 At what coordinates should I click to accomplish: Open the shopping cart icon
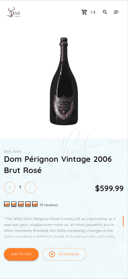click(x=84, y=12)
